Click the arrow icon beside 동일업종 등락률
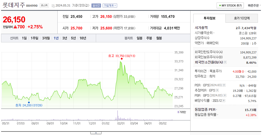The height and width of the screenshot is (135, 262). tap(218, 115)
